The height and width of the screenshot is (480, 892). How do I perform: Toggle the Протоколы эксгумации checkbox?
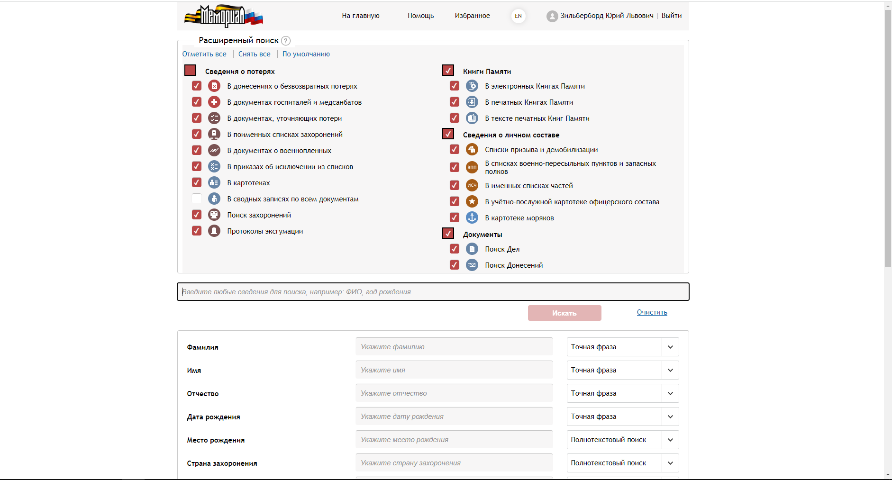click(197, 231)
